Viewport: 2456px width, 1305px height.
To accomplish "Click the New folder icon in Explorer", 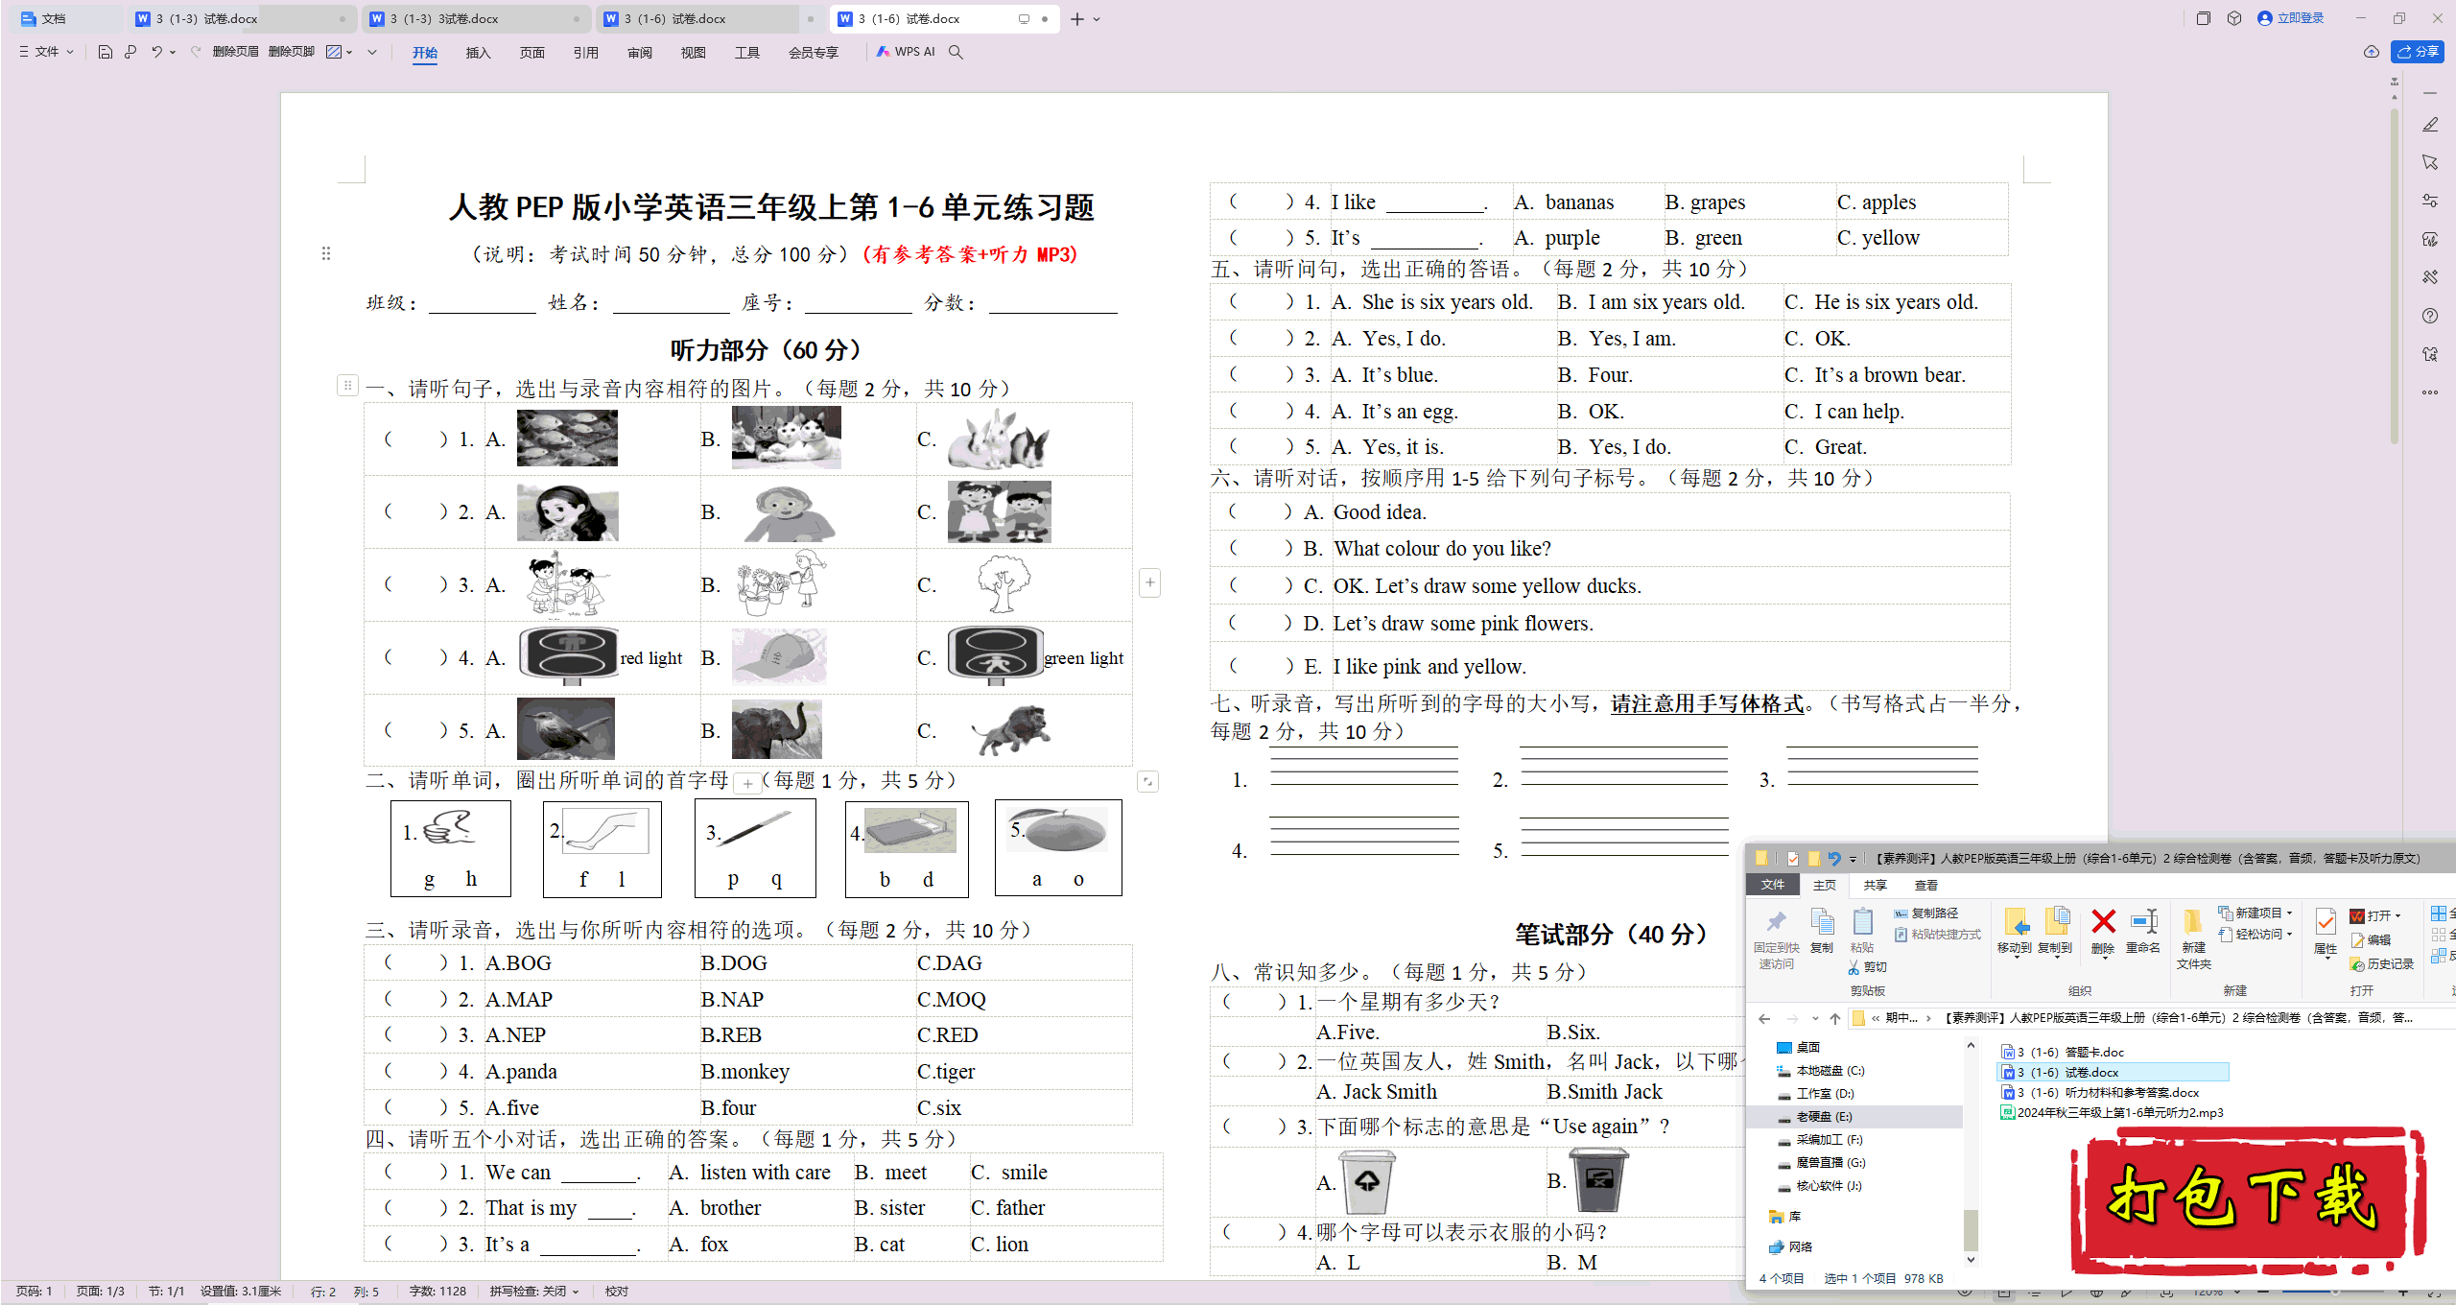I will [x=2192, y=921].
